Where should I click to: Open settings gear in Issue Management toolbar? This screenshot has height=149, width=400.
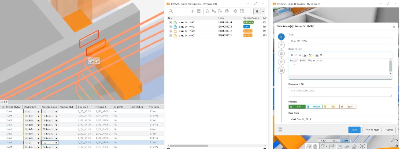pos(235,11)
